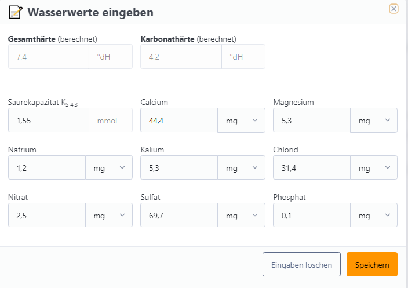This screenshot has height=288, width=408.
Task: Select the Calcium value field
Action: [179, 120]
